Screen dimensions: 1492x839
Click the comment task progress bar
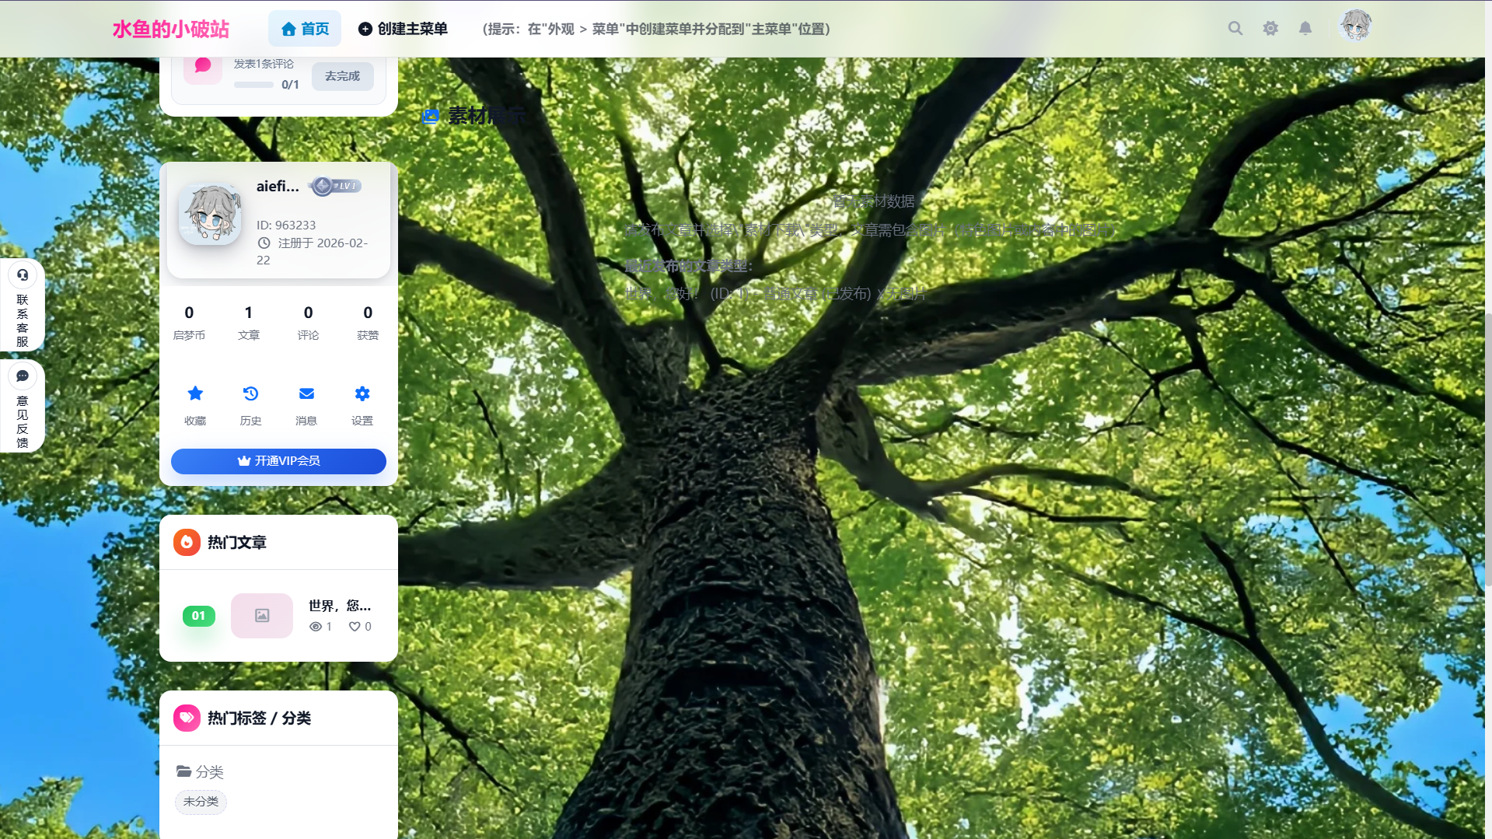tap(253, 85)
